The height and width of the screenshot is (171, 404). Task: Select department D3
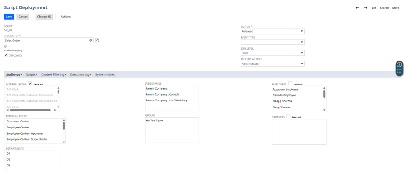coord(8,165)
